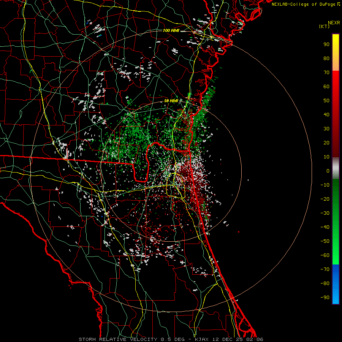Click the 40 value on velocity scale

coord(326,115)
